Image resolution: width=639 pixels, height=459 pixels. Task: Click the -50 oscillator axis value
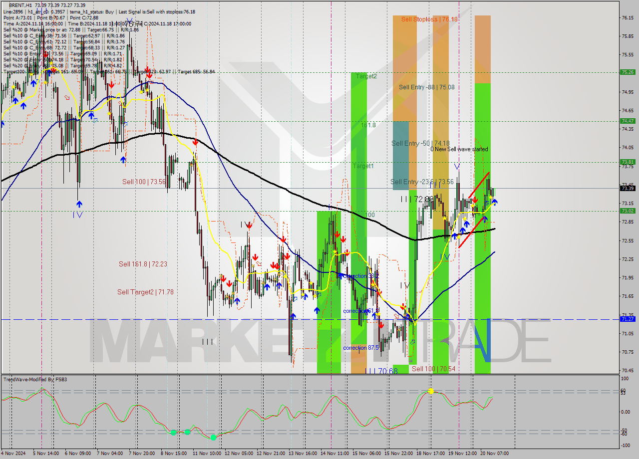(624, 430)
